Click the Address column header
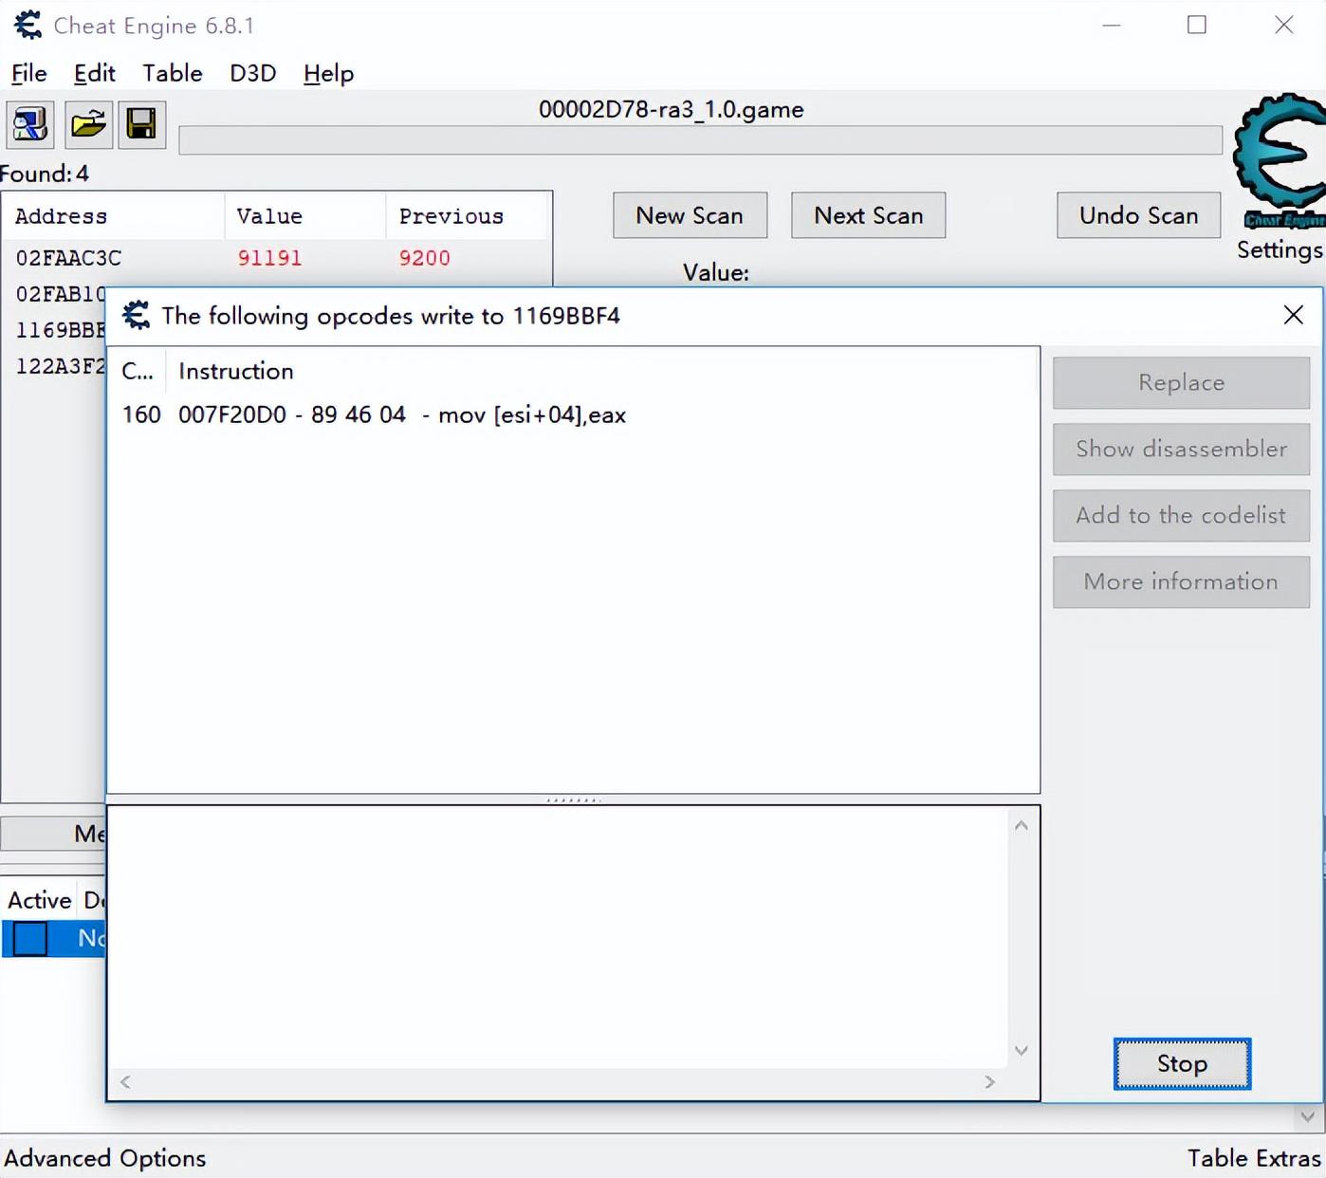 point(113,216)
